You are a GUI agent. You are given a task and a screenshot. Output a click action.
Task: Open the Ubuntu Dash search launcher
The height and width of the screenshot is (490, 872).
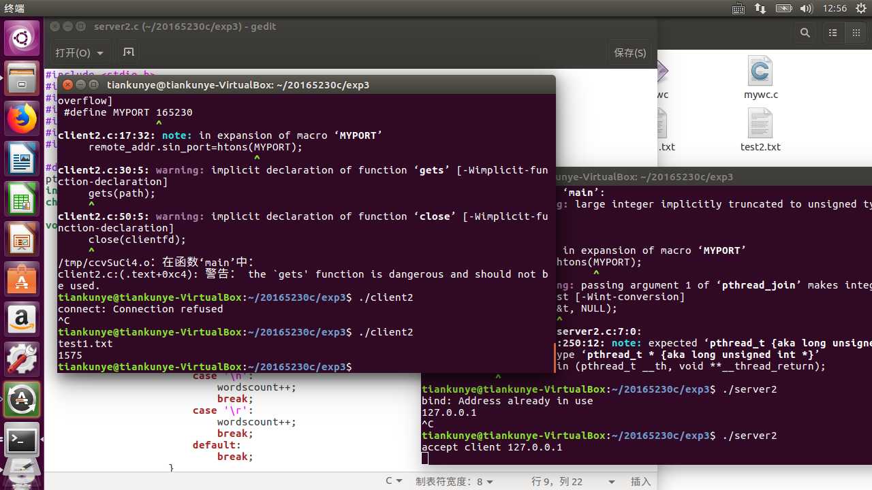pos(22,38)
